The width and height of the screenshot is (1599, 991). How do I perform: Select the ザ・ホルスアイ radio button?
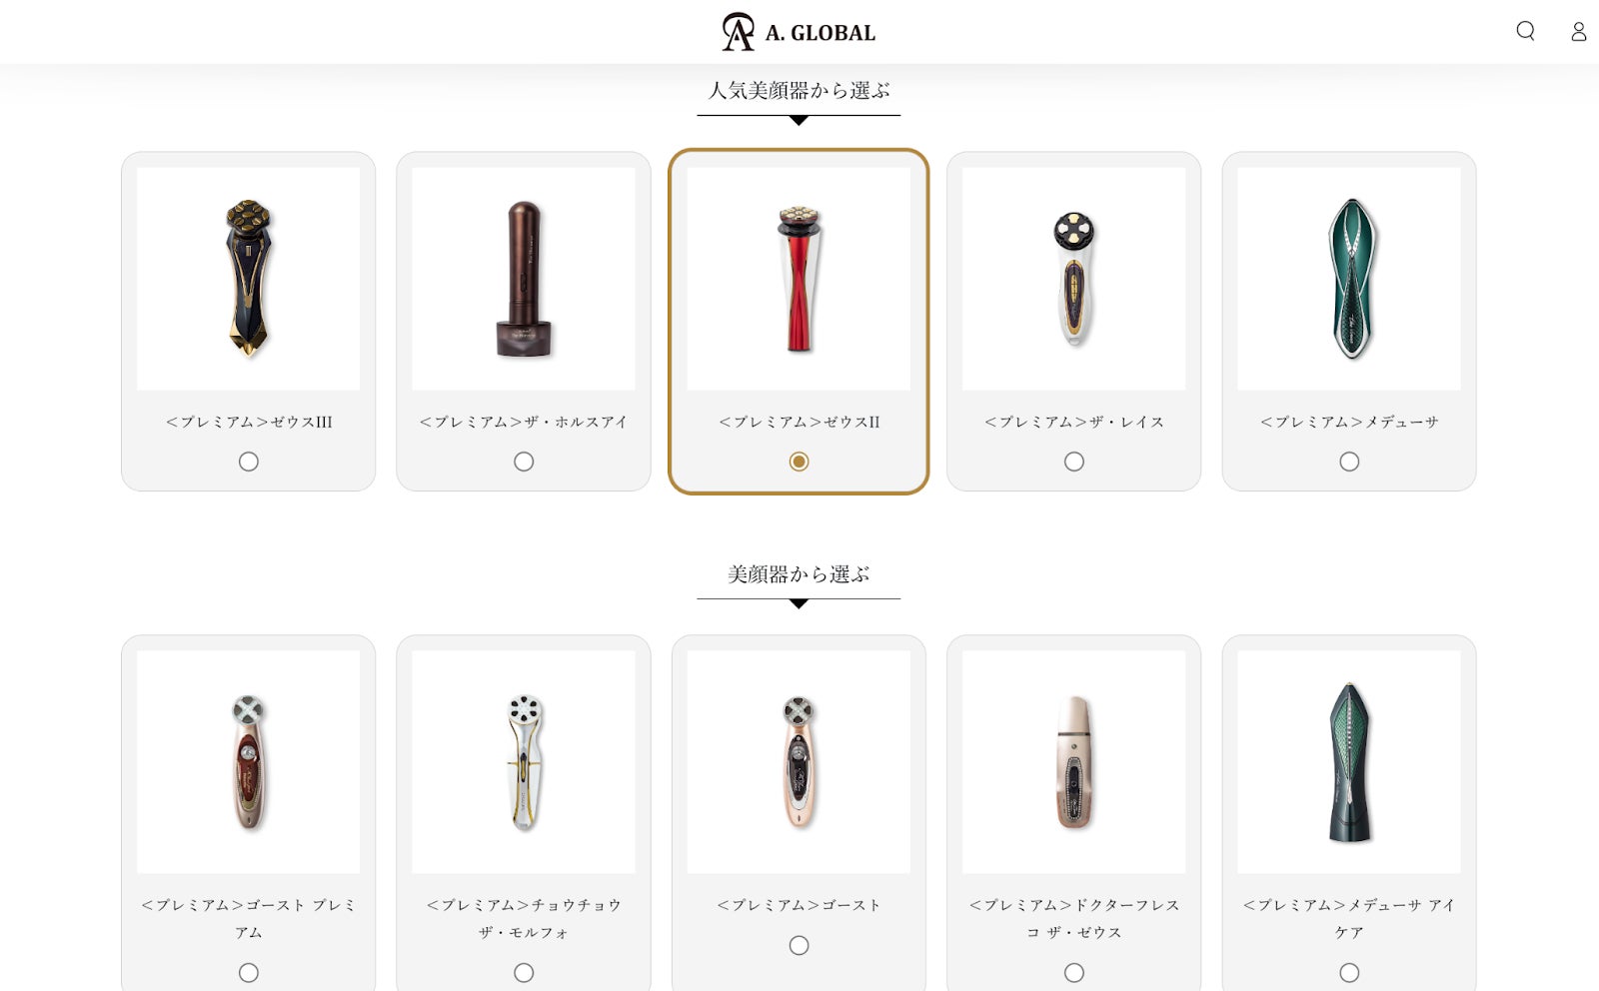[524, 462]
